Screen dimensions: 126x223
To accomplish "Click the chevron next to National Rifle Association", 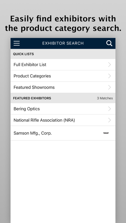I will 110,120.
